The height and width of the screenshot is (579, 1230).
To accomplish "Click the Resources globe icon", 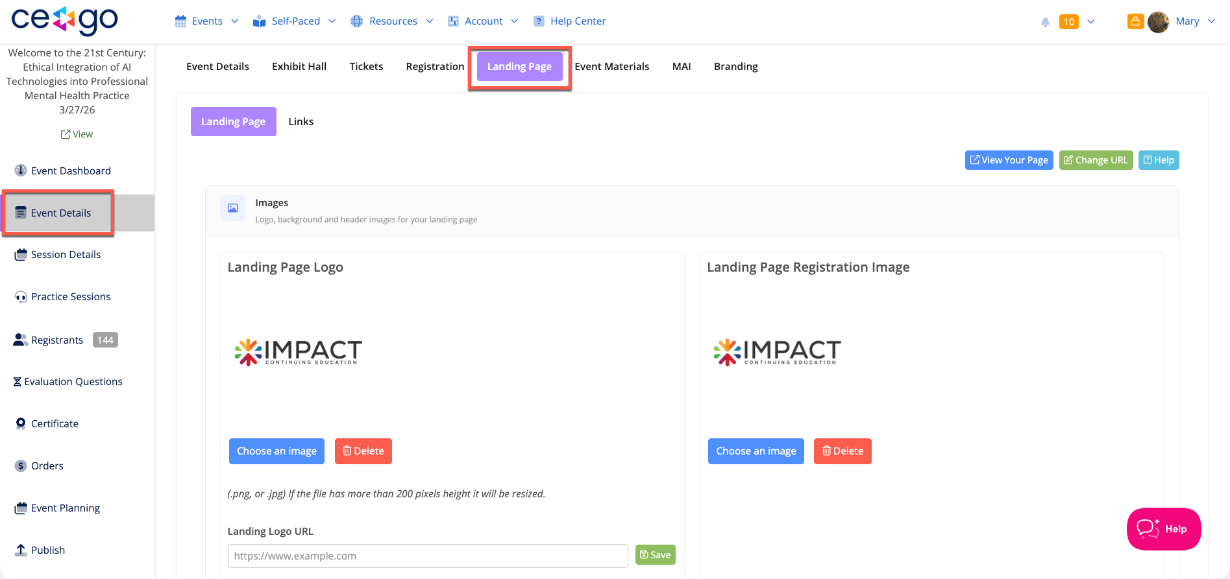I will 357,21.
